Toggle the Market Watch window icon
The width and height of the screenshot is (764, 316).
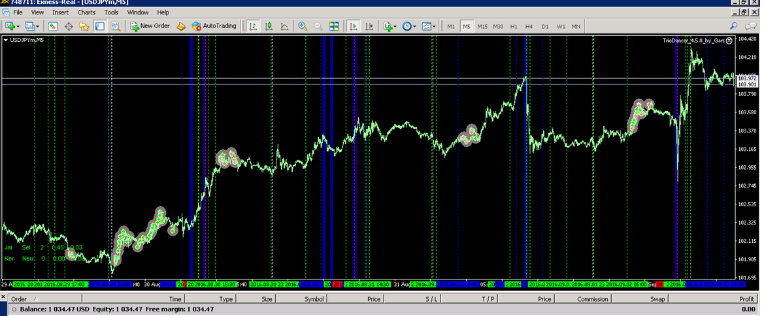[x=53, y=26]
